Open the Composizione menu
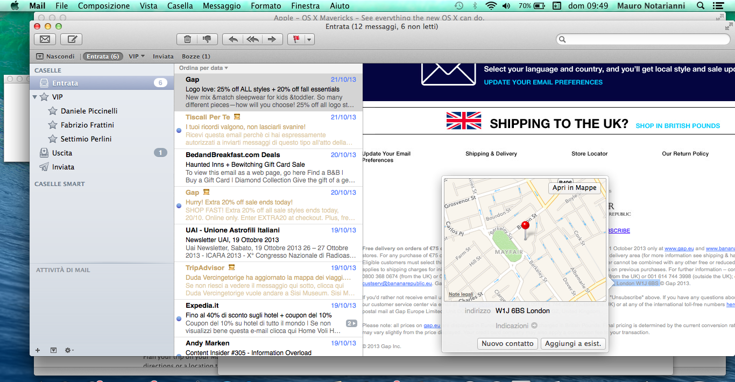Image resolution: width=735 pixels, height=382 pixels. [x=104, y=6]
